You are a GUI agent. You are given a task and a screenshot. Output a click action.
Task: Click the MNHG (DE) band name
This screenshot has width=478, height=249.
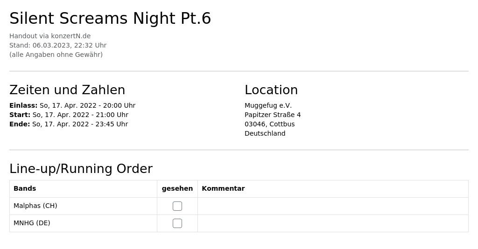coord(32,223)
